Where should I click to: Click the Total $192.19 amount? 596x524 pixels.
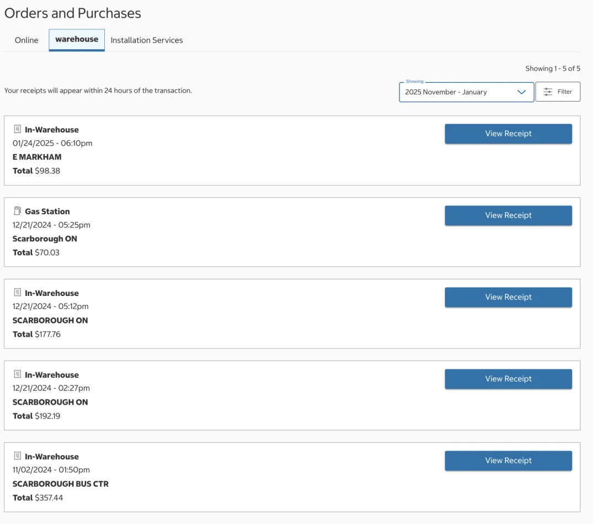(36, 416)
